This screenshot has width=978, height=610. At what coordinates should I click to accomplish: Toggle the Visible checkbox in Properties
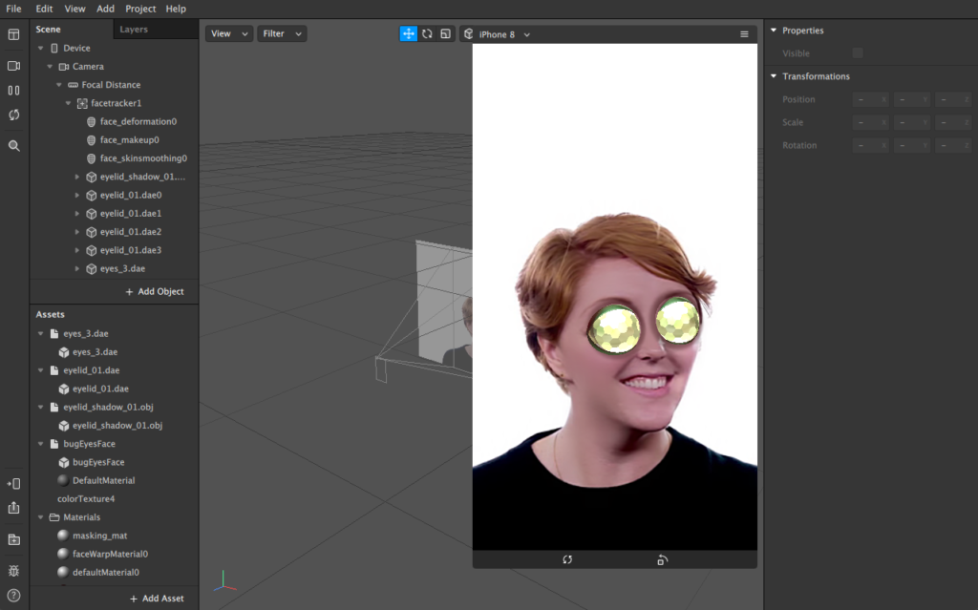[858, 53]
